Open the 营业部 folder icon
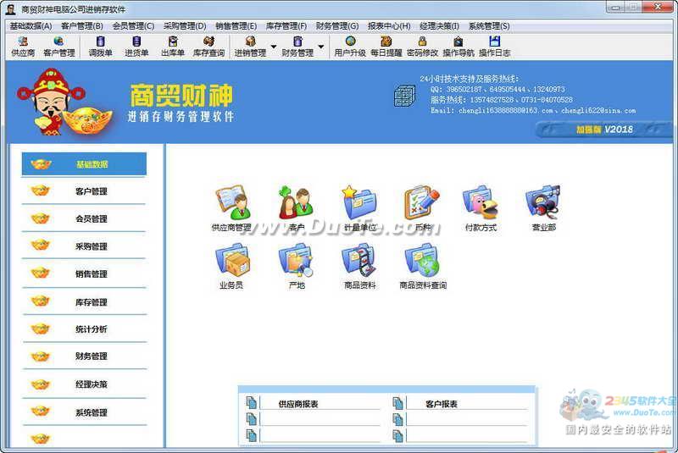The image size is (678, 453). tap(543, 203)
